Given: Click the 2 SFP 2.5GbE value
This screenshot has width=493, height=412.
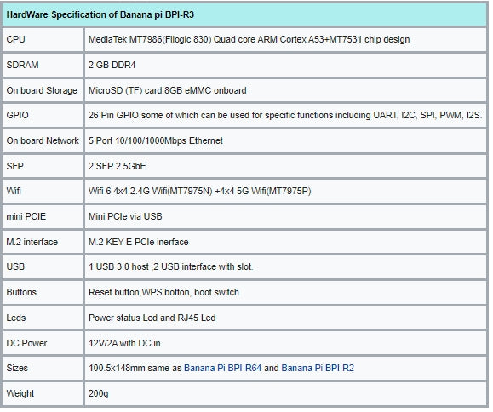Looking at the screenshot, I should tap(117, 166).
